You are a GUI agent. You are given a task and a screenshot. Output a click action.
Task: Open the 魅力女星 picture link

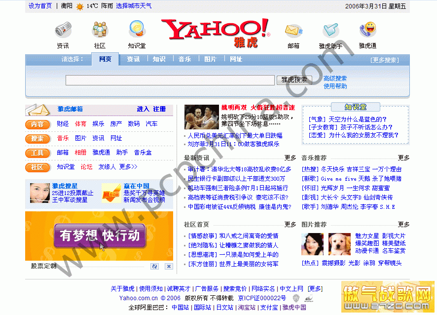[x=367, y=236]
